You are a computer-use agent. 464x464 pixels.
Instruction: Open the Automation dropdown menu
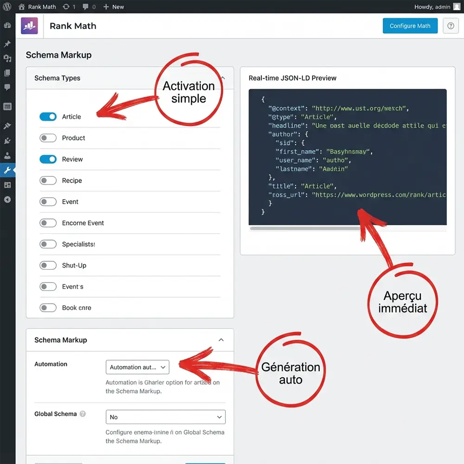pyautogui.click(x=137, y=367)
